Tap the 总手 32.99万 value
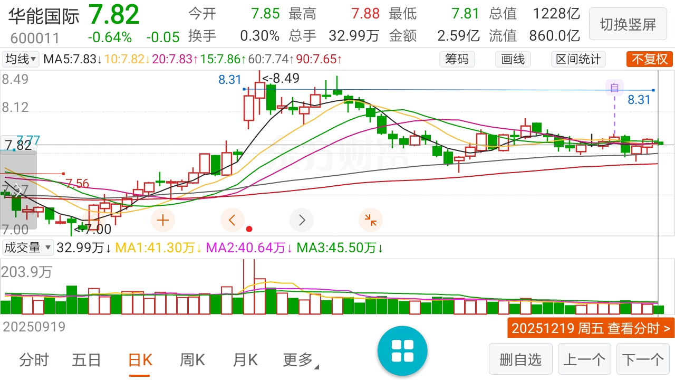The width and height of the screenshot is (675, 380). tap(354, 36)
